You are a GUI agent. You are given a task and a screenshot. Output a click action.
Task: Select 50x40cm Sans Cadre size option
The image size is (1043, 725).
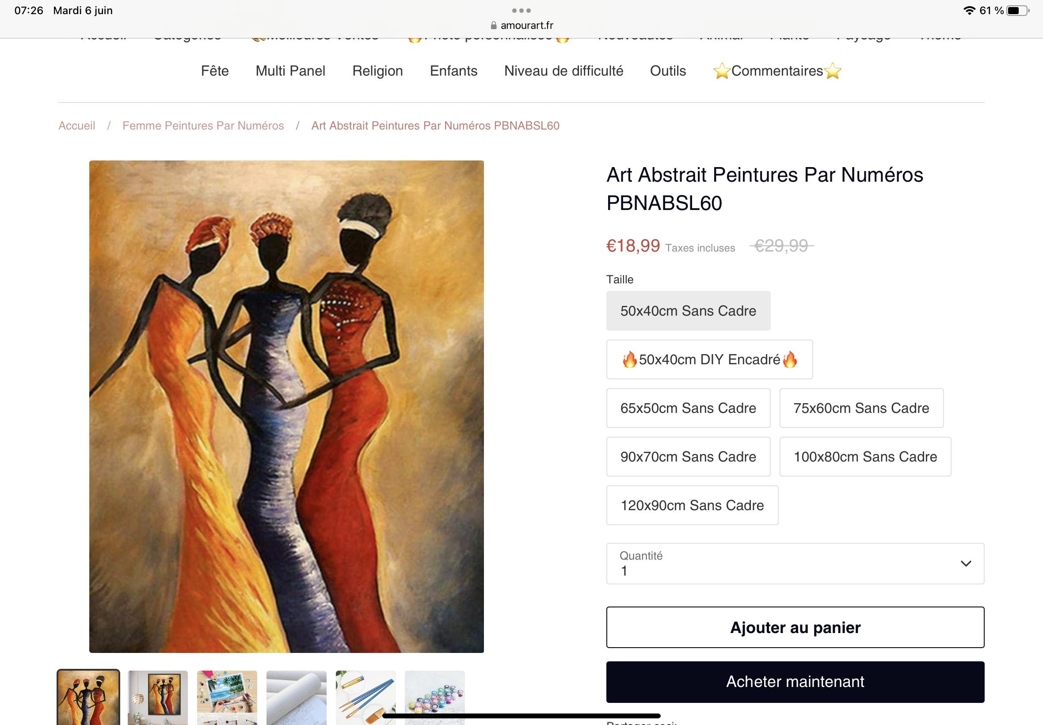coord(688,311)
